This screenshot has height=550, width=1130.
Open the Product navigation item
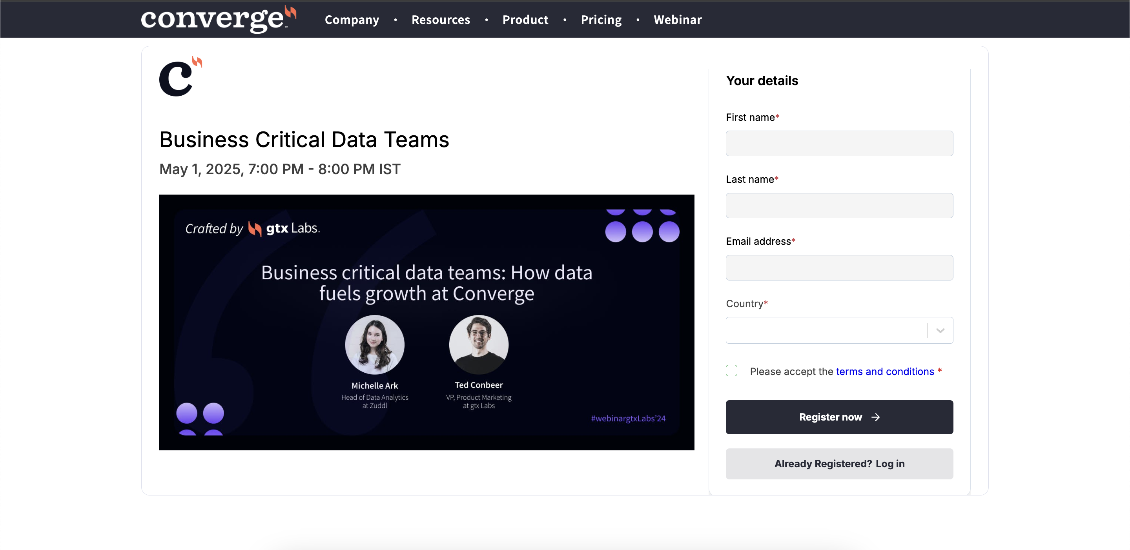[525, 20]
